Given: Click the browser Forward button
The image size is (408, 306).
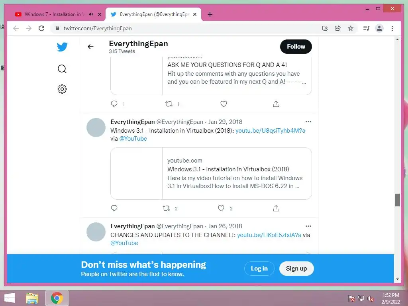Looking at the screenshot, I should 29,28.
